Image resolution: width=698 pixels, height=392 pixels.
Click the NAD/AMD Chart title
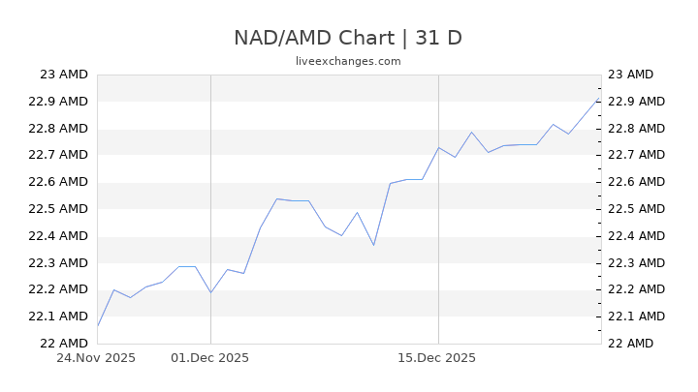pos(348,38)
